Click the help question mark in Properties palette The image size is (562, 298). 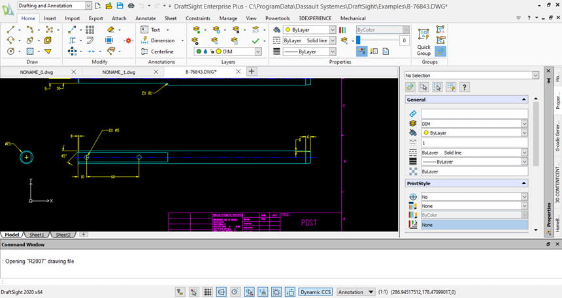[x=465, y=87]
